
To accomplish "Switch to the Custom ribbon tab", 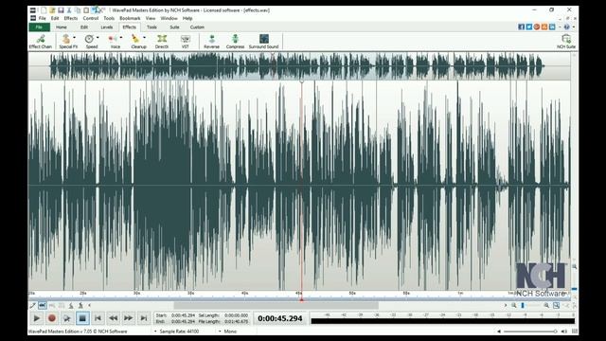I will point(197,27).
